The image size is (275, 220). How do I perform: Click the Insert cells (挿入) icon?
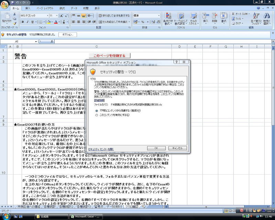click(205, 18)
